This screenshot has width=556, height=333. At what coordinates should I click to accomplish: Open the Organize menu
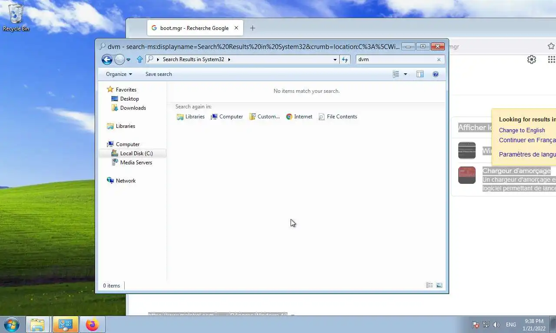click(x=119, y=74)
